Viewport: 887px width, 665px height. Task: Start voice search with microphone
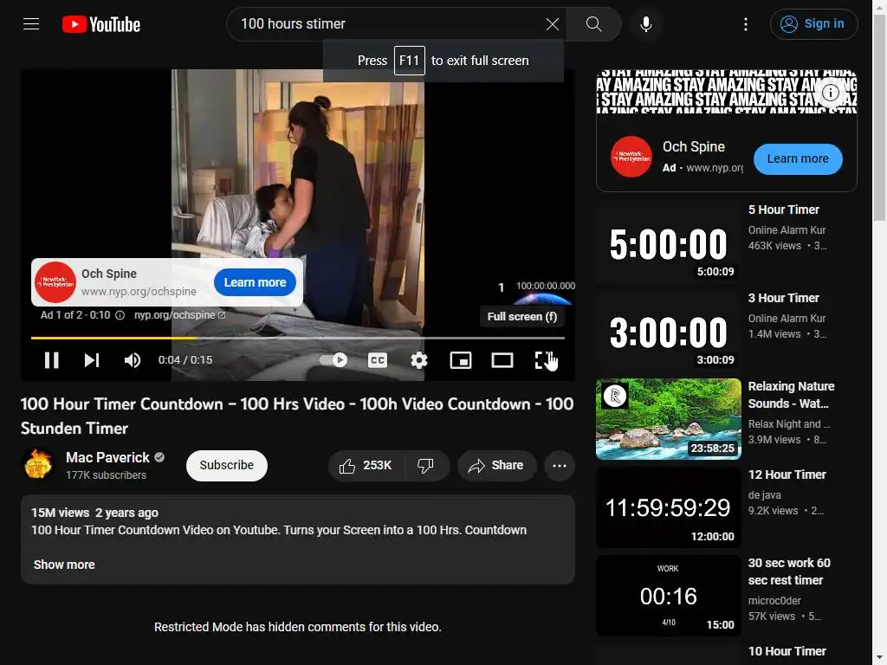coord(646,23)
